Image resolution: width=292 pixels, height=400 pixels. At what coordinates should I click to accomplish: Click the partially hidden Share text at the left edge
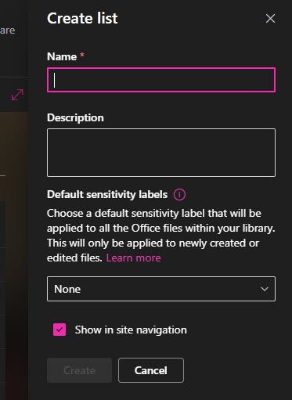(7, 31)
